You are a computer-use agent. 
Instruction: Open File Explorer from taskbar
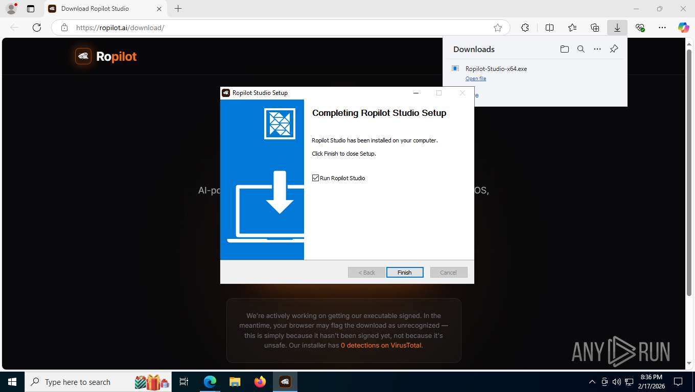pos(235,382)
